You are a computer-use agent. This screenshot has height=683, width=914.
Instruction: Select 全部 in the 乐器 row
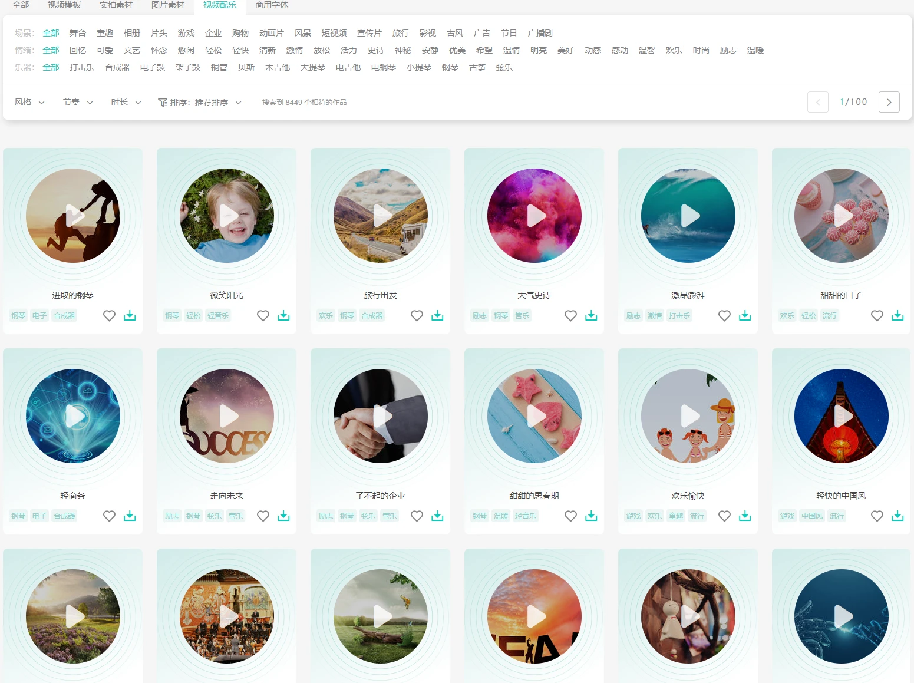coord(51,67)
